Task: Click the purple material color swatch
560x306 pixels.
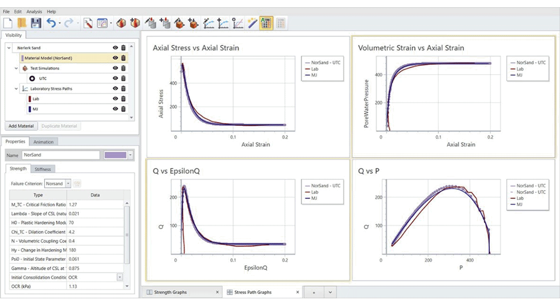Action: (x=115, y=155)
